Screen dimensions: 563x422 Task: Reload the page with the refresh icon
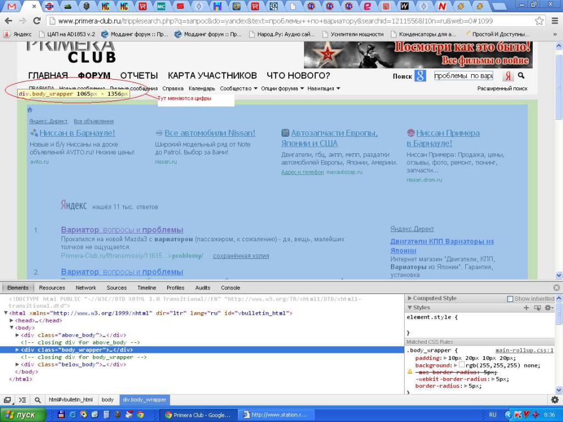click(37, 21)
